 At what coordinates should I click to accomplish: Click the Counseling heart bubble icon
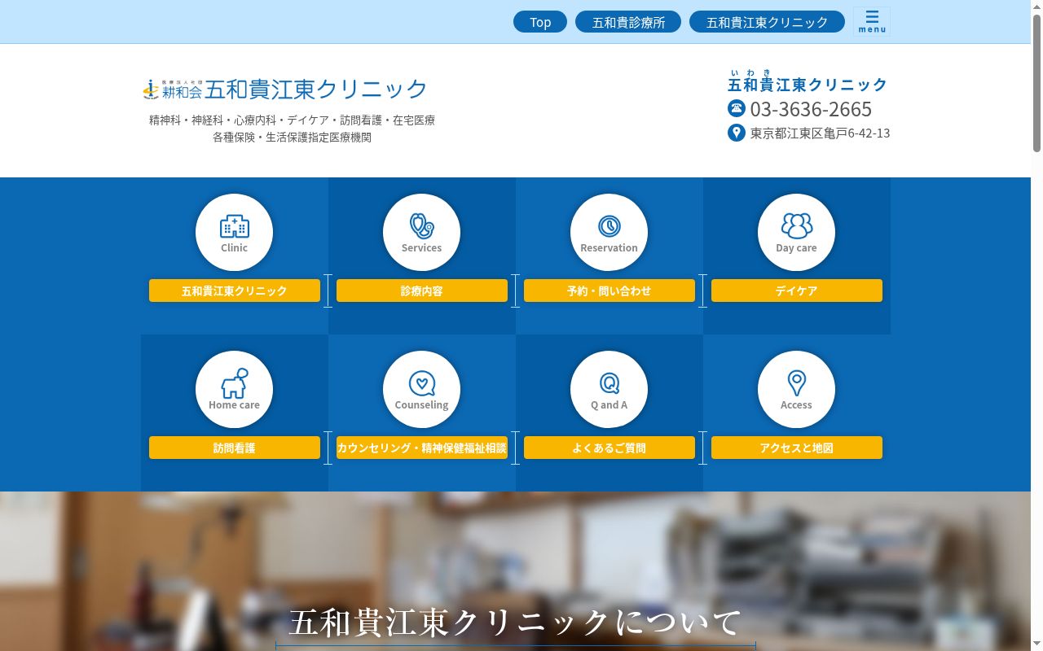tap(421, 389)
